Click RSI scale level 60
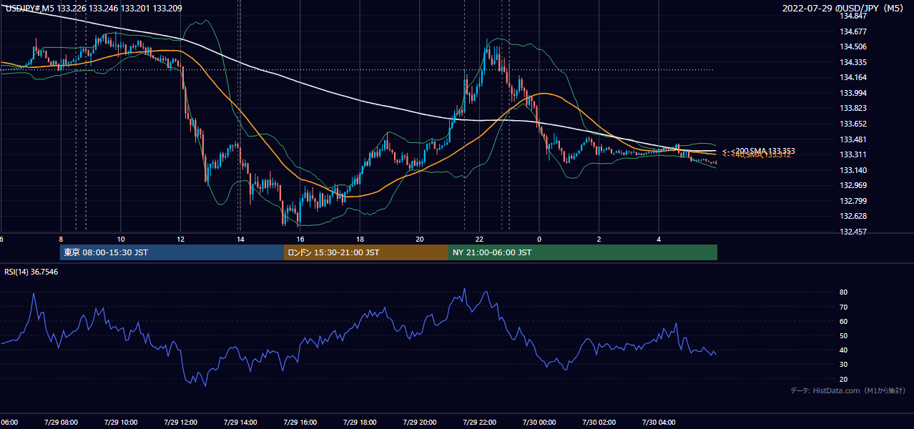 point(843,321)
